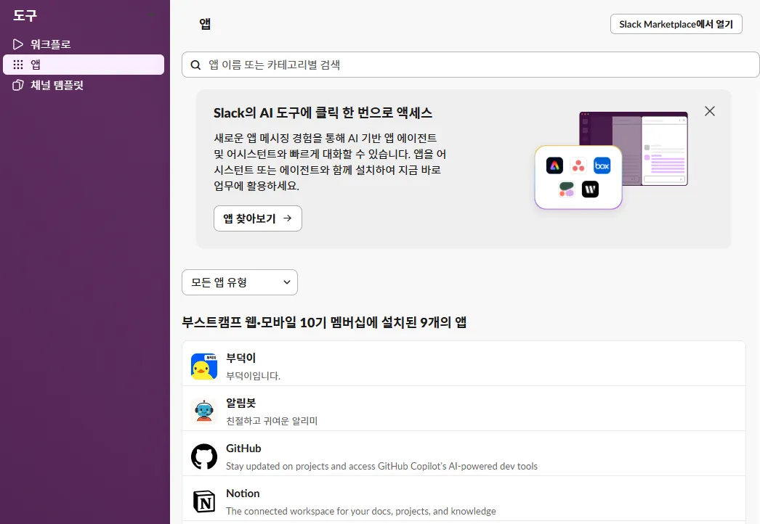Screen dimensions: 760x524
Task: Click the '친절하고 귀여운 알리미' description text
Action: tap(272, 421)
